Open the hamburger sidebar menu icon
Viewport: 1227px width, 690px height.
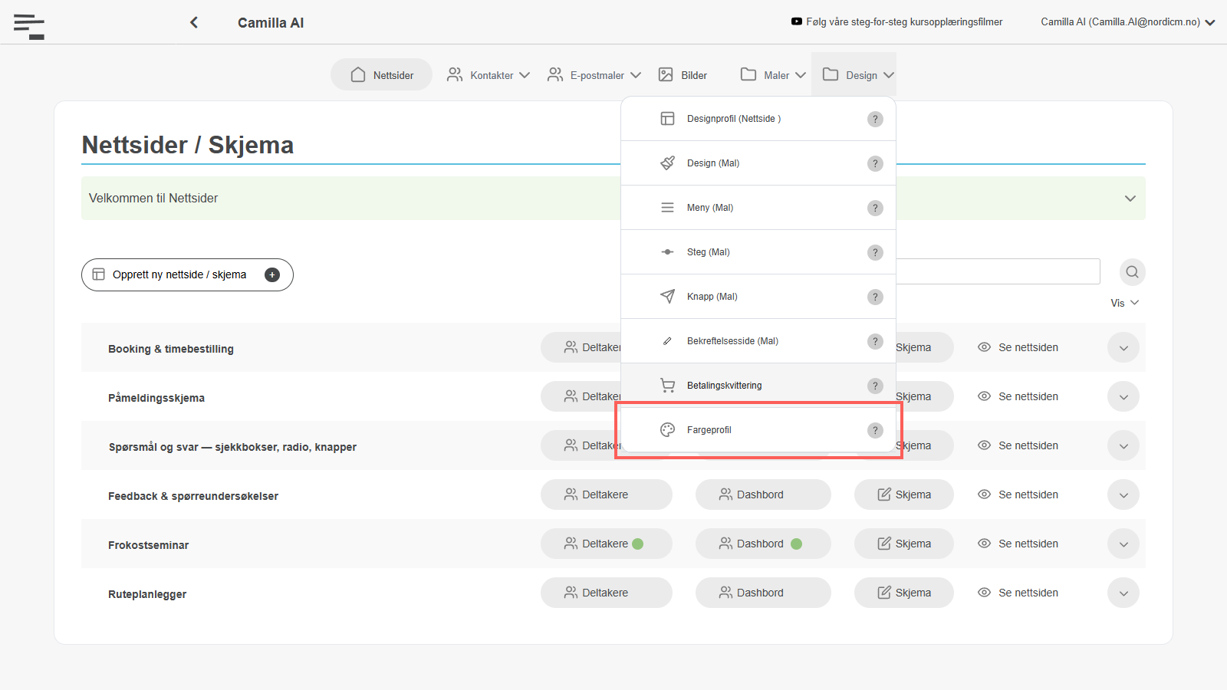[x=29, y=26]
